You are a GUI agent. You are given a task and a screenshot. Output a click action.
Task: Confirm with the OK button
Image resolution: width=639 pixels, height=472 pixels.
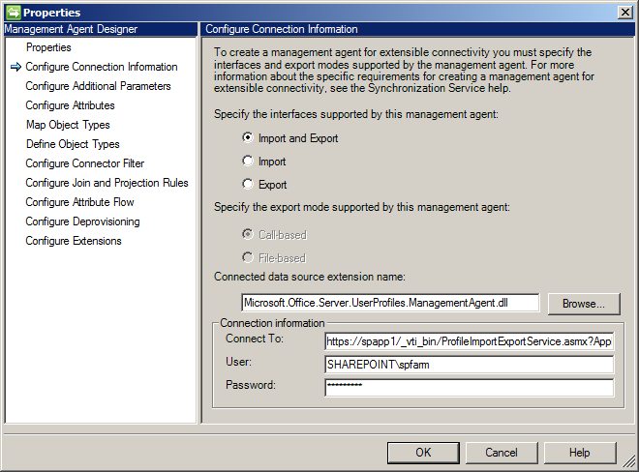click(x=423, y=453)
